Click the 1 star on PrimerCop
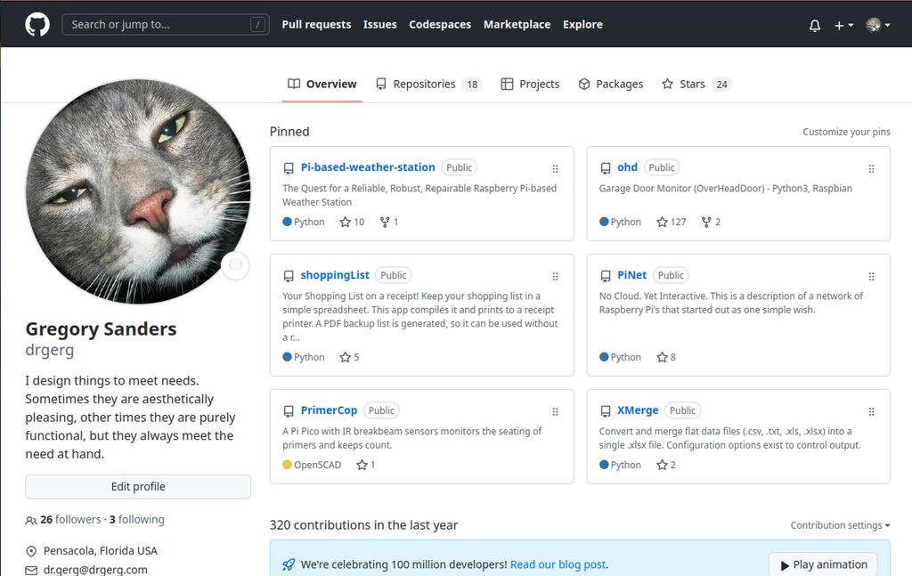 [366, 465]
